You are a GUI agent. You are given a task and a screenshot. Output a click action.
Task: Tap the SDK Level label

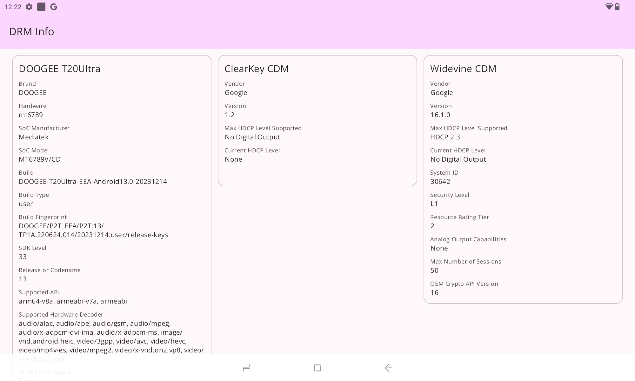[x=32, y=248]
